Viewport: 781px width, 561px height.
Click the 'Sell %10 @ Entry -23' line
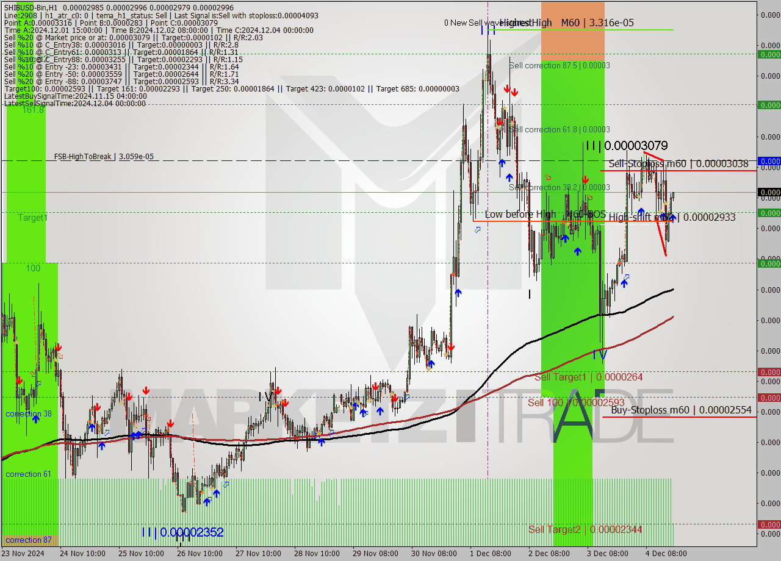121,66
